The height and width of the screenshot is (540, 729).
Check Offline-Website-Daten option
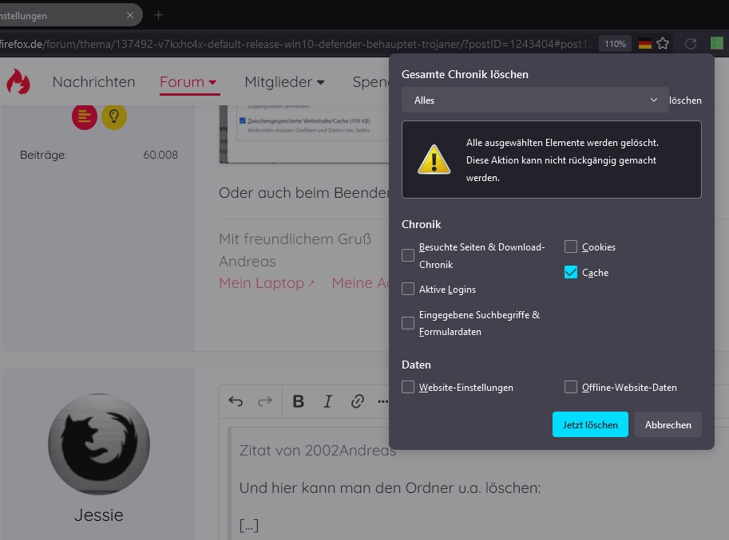coord(570,387)
